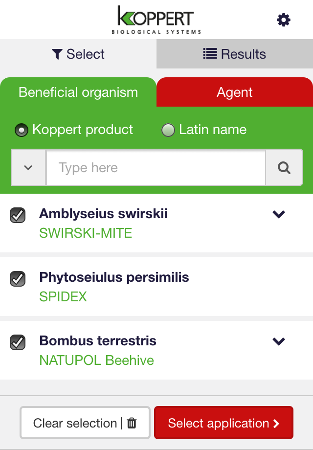Click the magnifying glass search icon

[284, 167]
